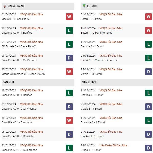Open the Rio Ave 1 - 1 Estoril match

click(92, 136)
